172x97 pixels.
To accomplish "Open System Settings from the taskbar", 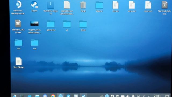I will point(22,96).
